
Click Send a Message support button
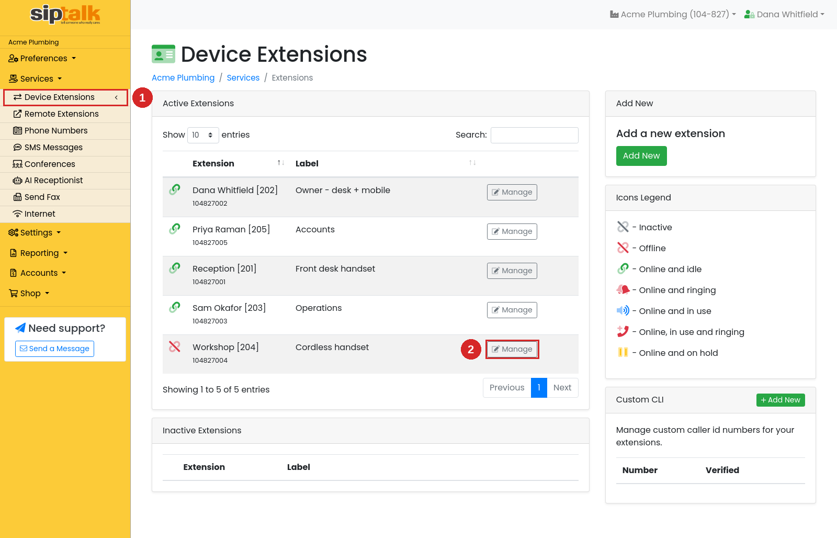pos(54,349)
